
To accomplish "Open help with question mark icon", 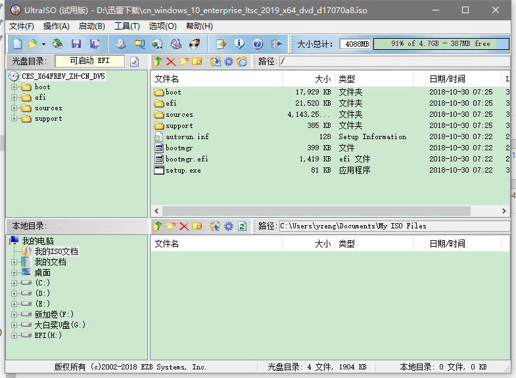I will point(258,44).
